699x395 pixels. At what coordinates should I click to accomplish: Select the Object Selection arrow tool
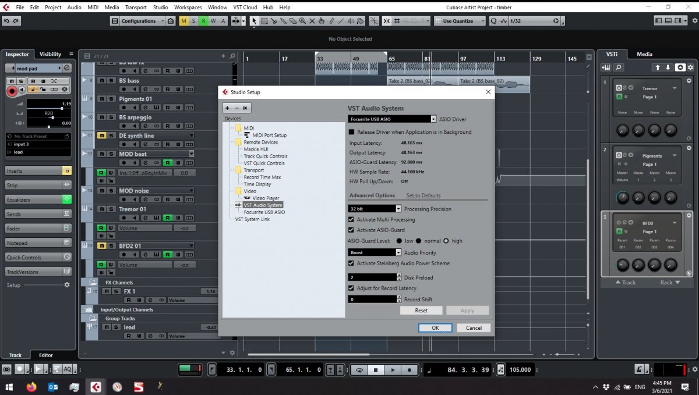254,21
